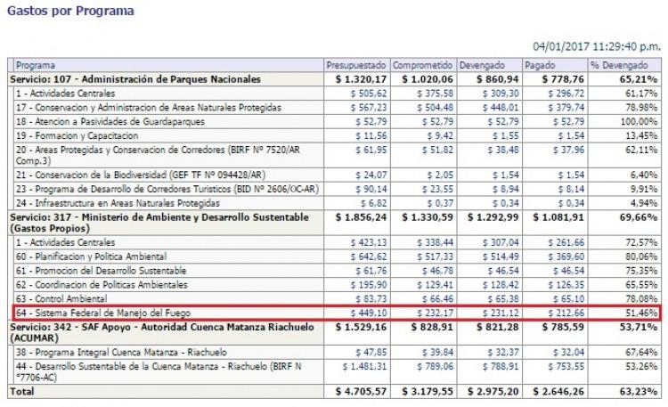Click the Total row label
This screenshot has height=407, width=668.
21,391
